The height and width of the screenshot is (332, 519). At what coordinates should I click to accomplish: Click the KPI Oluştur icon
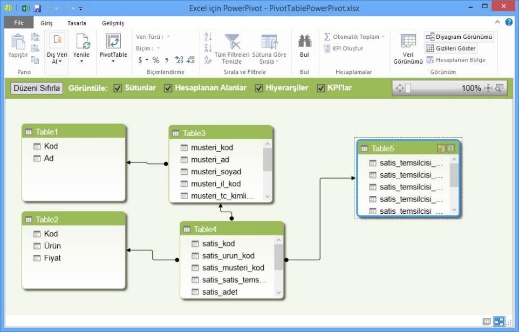click(327, 49)
